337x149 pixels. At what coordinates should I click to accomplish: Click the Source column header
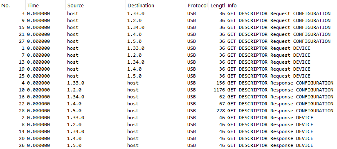pos(96,6)
